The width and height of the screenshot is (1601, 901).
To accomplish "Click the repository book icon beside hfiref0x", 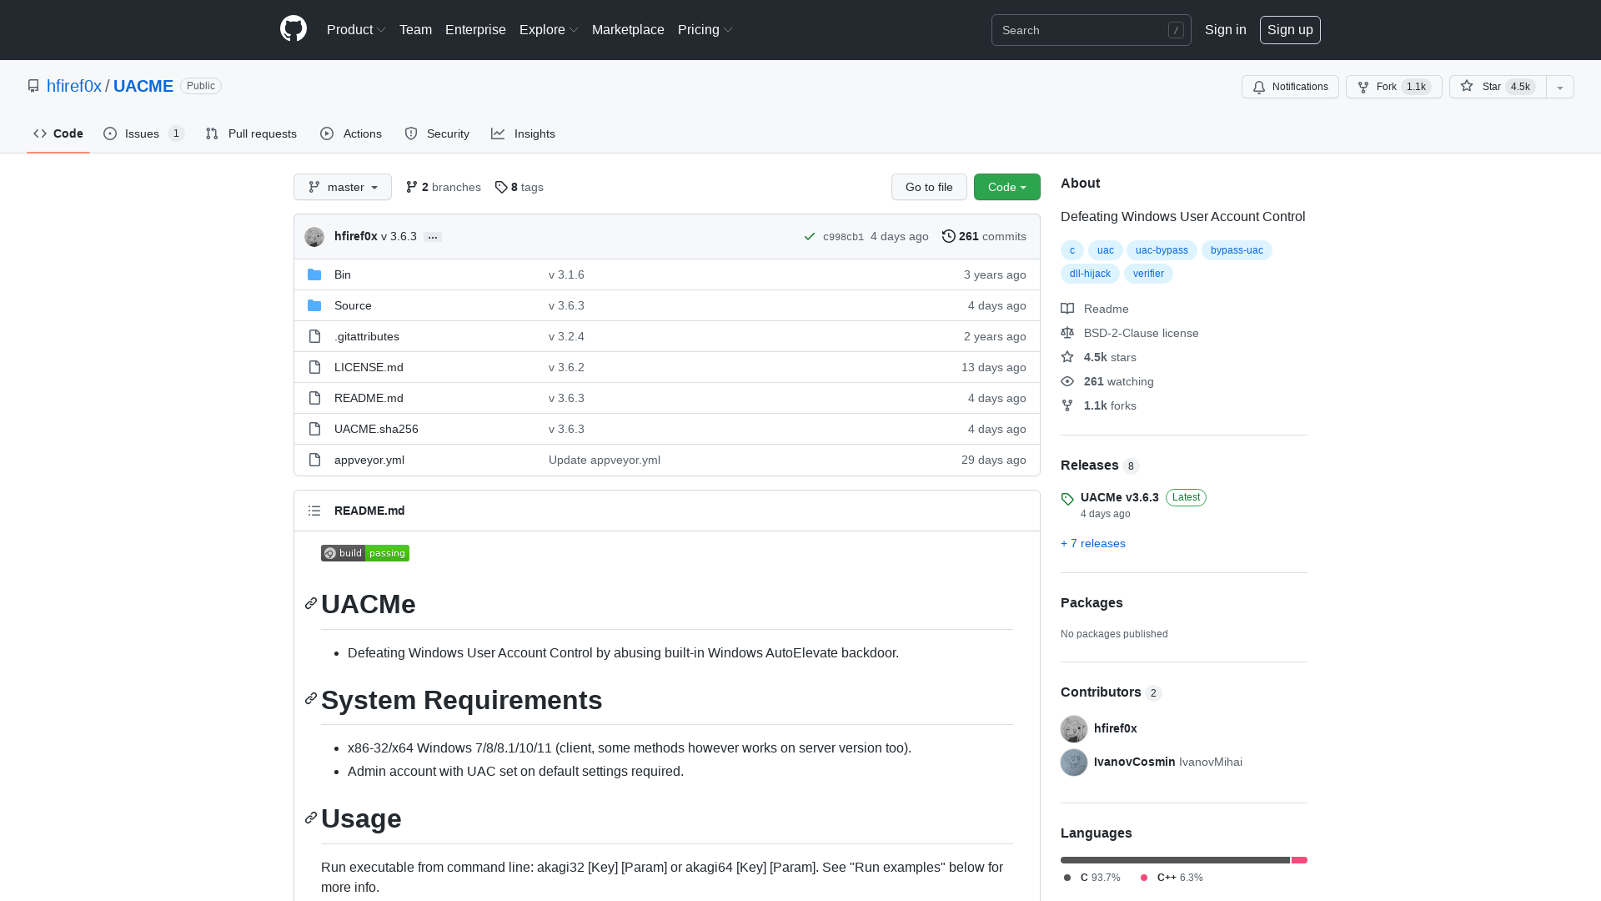I will (x=33, y=86).
